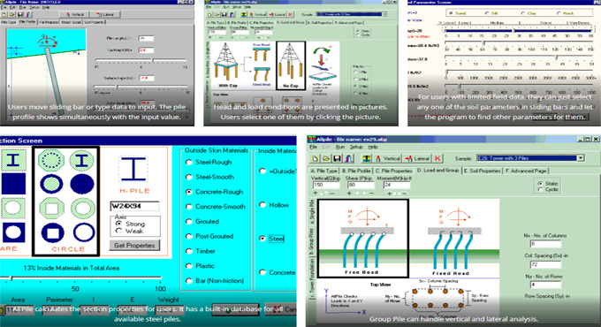Choose Hollow inside material
Viewport: 601px width, 327px height.
click(x=275, y=205)
